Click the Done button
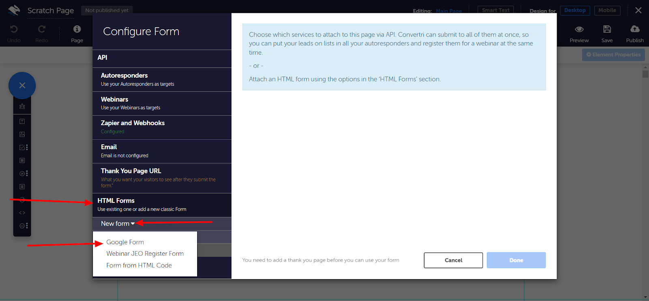This screenshot has height=301, width=649. click(x=516, y=260)
